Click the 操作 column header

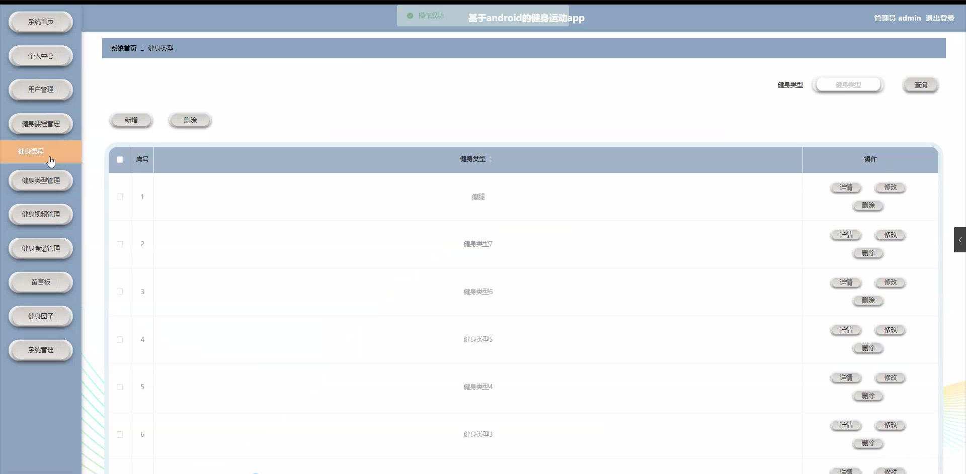tap(870, 160)
